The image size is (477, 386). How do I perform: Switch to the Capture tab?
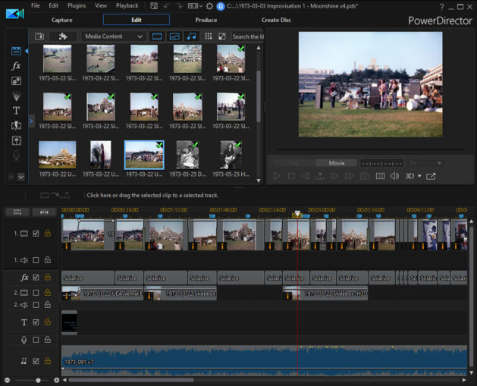point(61,20)
